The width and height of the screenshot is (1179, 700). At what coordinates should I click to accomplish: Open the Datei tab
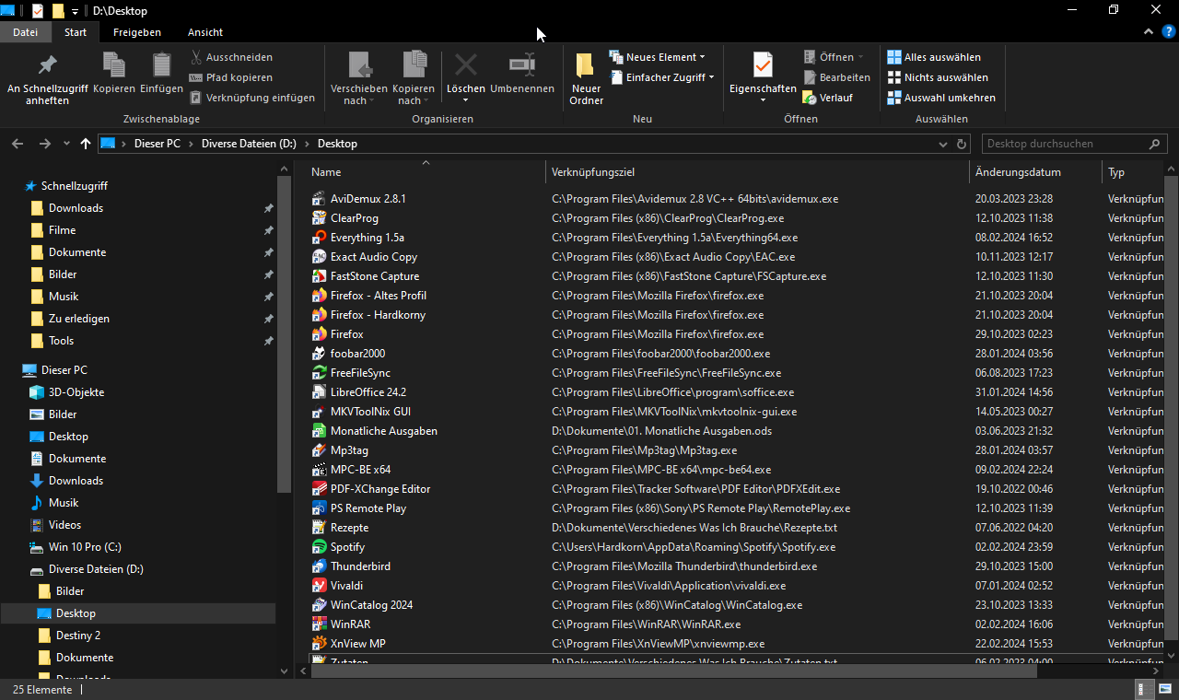[x=26, y=32]
